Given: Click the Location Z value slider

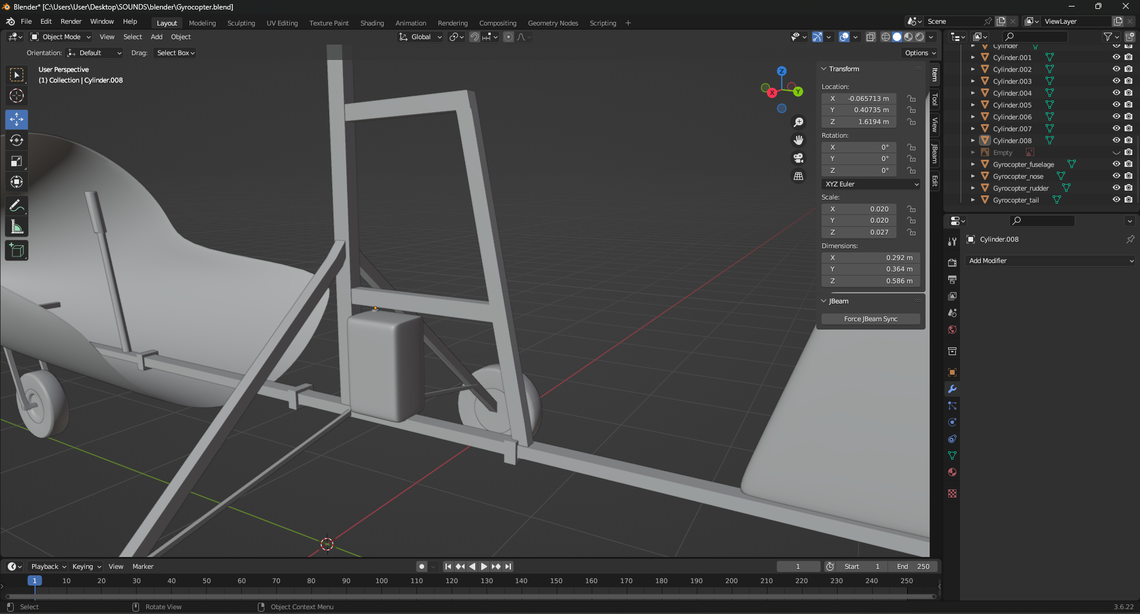Looking at the screenshot, I should click(x=859, y=122).
